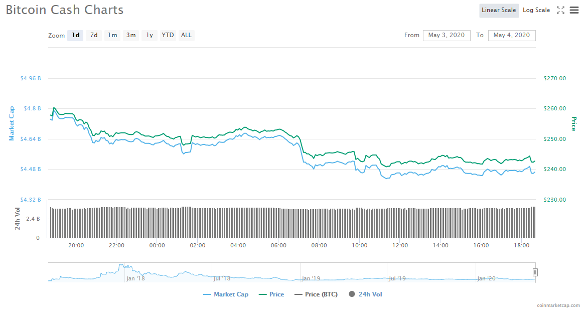Click the 20:00 time axis label
585x312 pixels.
tap(76, 246)
